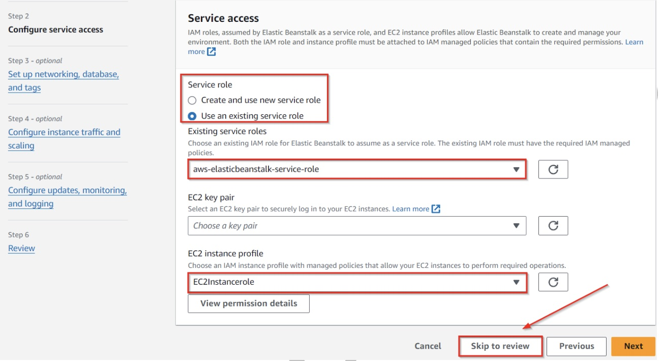Image resolution: width=663 pixels, height=361 pixels.
Task: Select Use an existing service role
Action: point(192,116)
